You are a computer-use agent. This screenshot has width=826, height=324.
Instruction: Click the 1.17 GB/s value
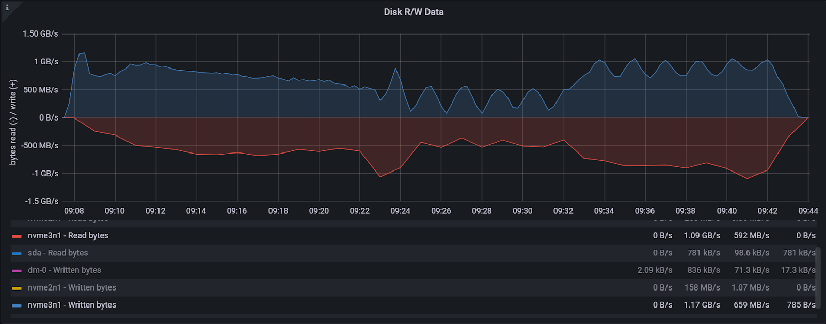[x=702, y=305]
